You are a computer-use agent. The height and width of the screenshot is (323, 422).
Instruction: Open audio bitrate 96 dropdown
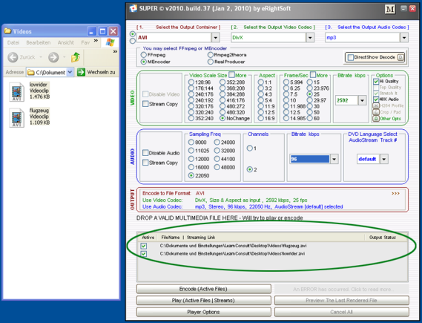coord(334,159)
